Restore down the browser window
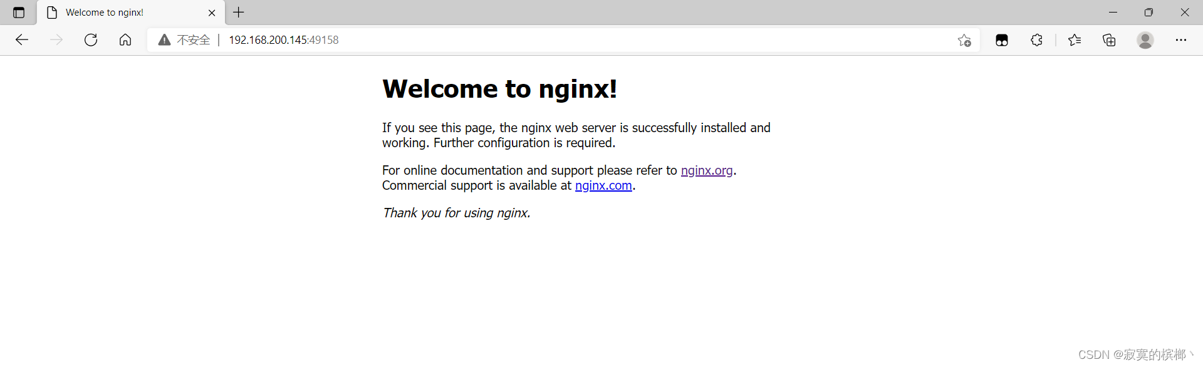Screen dimensions: 1203x367 (x=1148, y=13)
